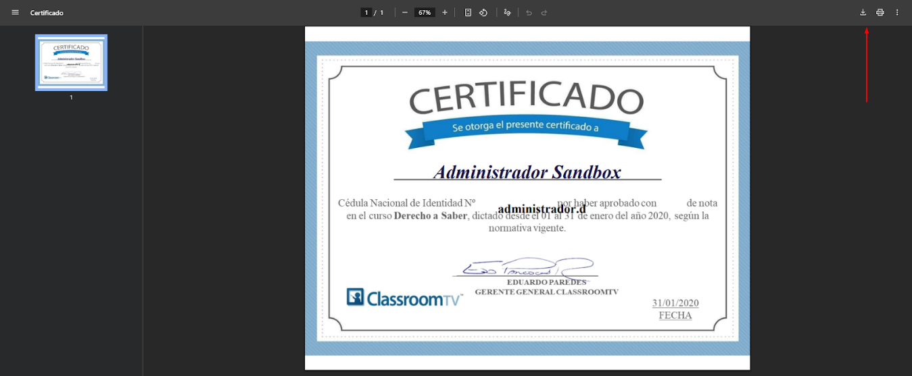
Task: Click the administrador.d text
Action: (x=542, y=209)
